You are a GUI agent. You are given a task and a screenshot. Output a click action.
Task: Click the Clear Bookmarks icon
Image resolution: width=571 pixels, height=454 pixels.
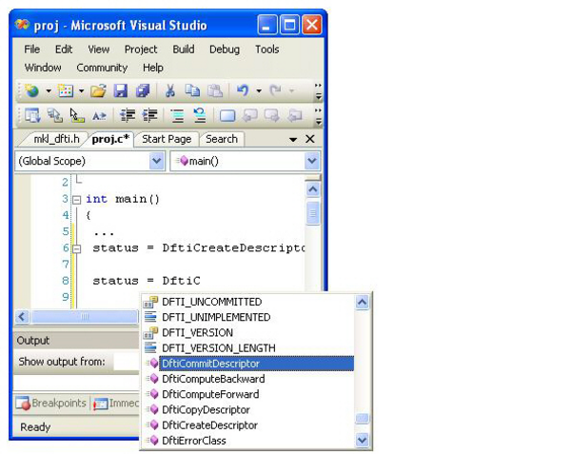click(295, 115)
